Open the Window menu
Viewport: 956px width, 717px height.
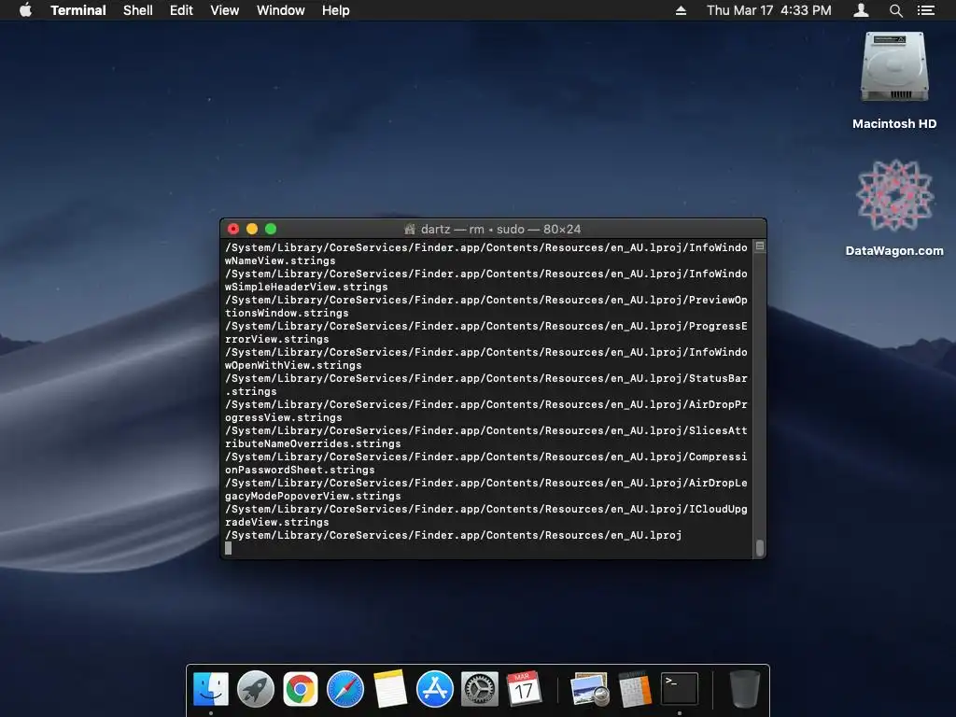280,10
